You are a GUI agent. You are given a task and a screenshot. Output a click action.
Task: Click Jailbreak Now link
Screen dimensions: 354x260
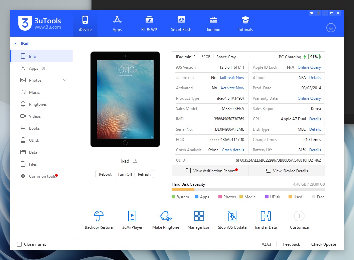pyautogui.click(x=232, y=78)
